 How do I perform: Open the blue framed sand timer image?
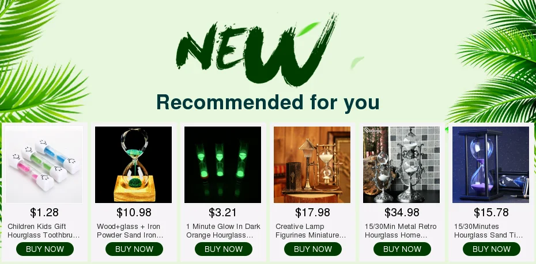click(x=491, y=164)
